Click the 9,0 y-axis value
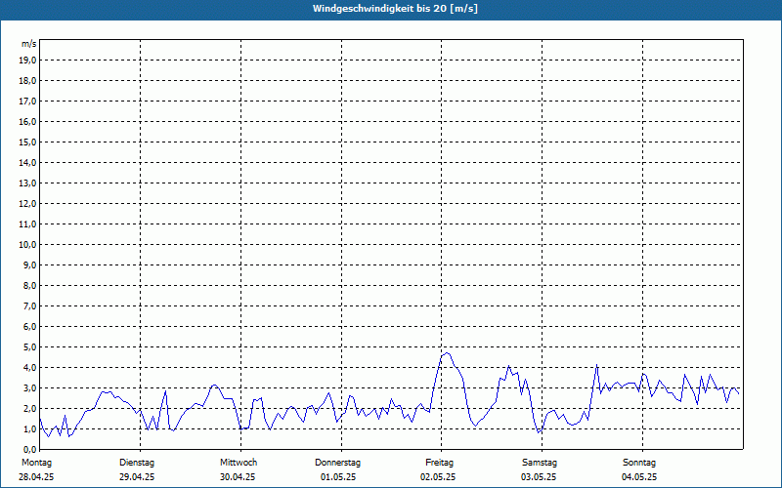The width and height of the screenshot is (782, 488). (29, 264)
